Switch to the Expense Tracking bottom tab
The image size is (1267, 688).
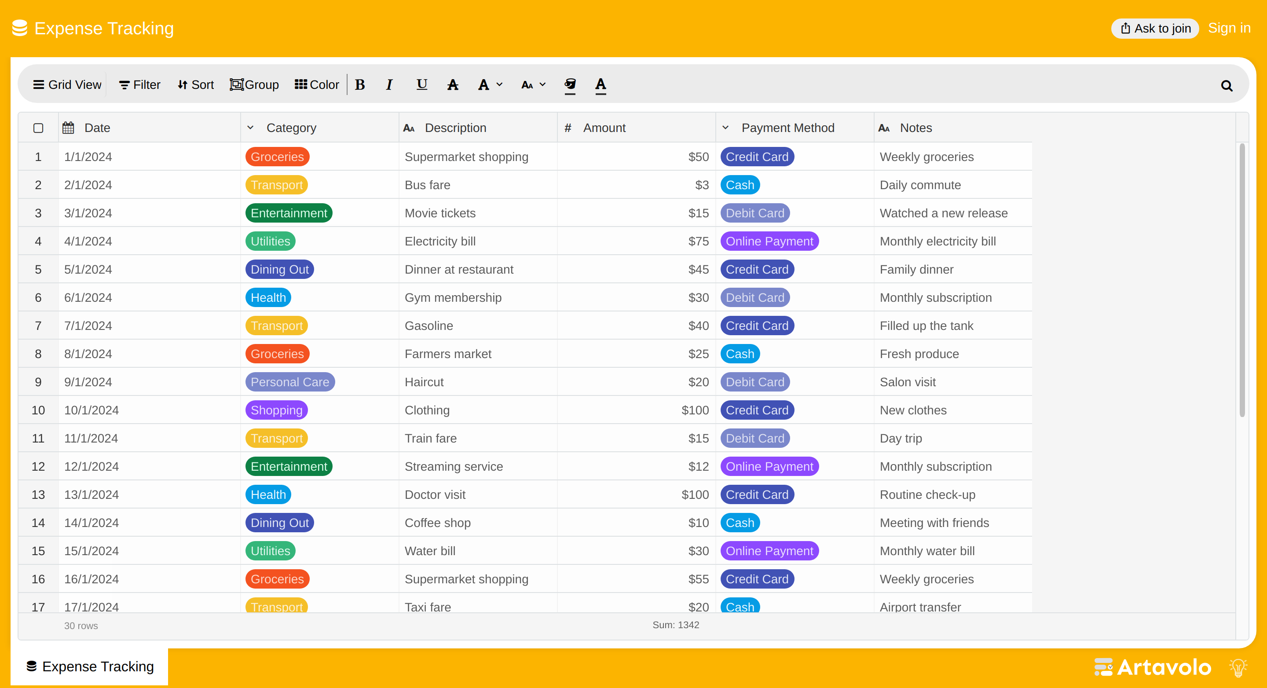(x=89, y=666)
